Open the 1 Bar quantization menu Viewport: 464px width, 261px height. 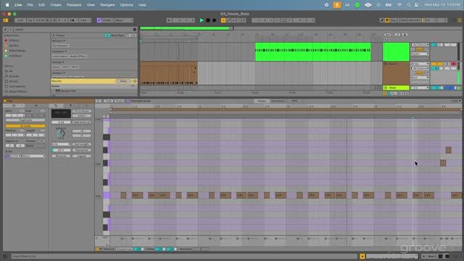[x=86, y=20]
